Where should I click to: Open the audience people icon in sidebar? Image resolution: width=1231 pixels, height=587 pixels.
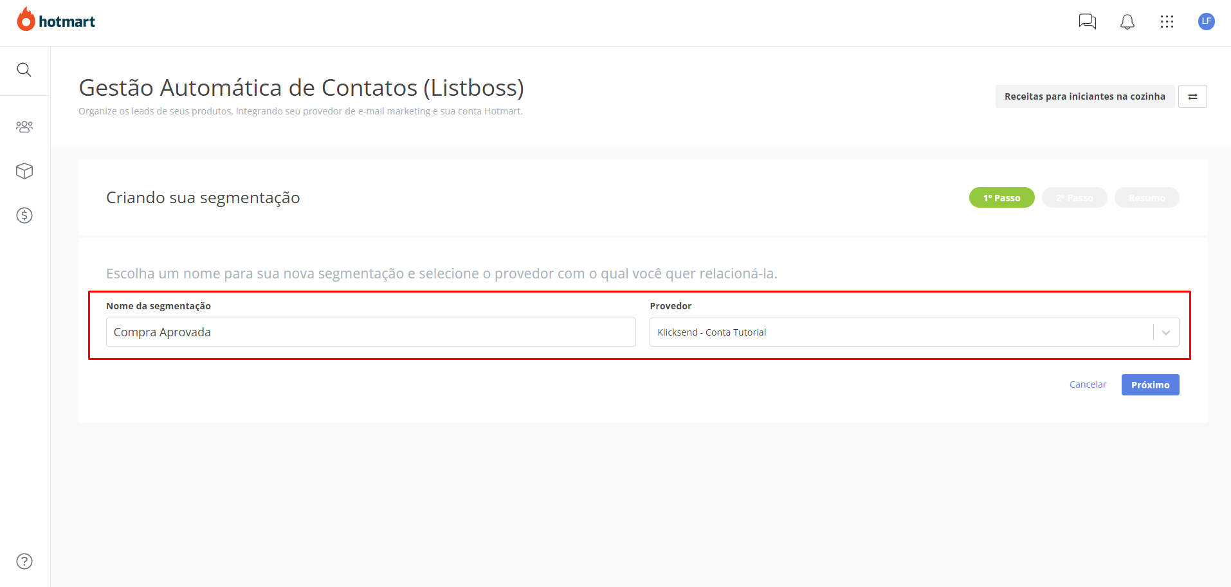pos(24,126)
